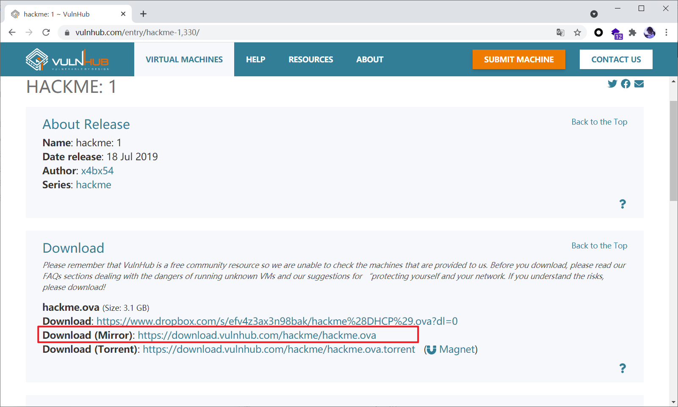Close the hackme: 1 ~ VulnHub tab

[123, 14]
